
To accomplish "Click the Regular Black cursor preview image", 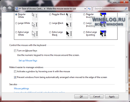I will click(x=69, y=16).
